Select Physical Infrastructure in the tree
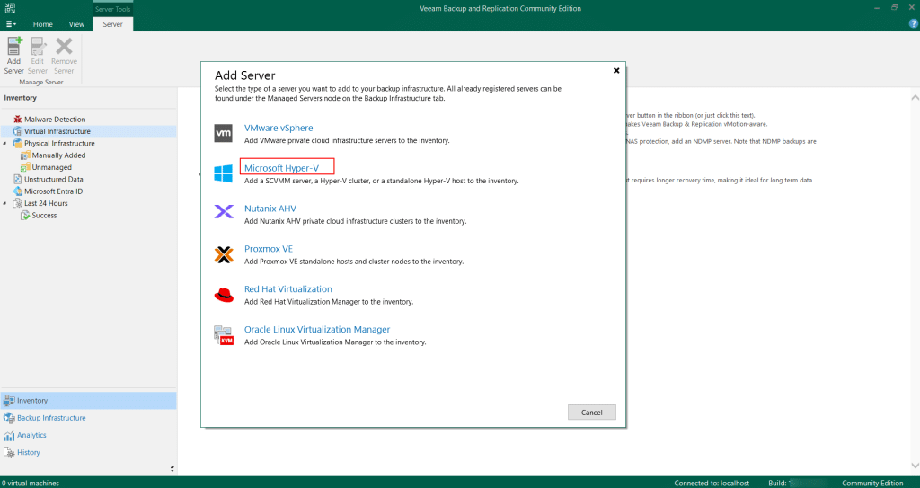 [59, 143]
